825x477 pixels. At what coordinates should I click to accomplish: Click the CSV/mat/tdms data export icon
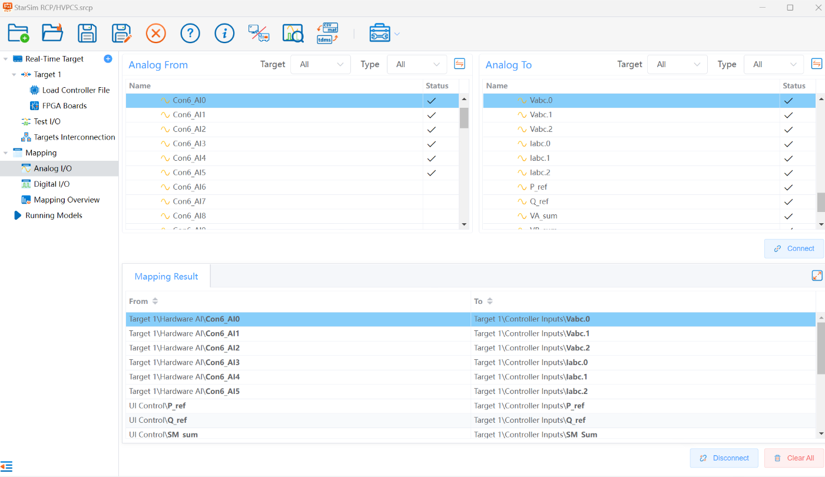point(327,33)
